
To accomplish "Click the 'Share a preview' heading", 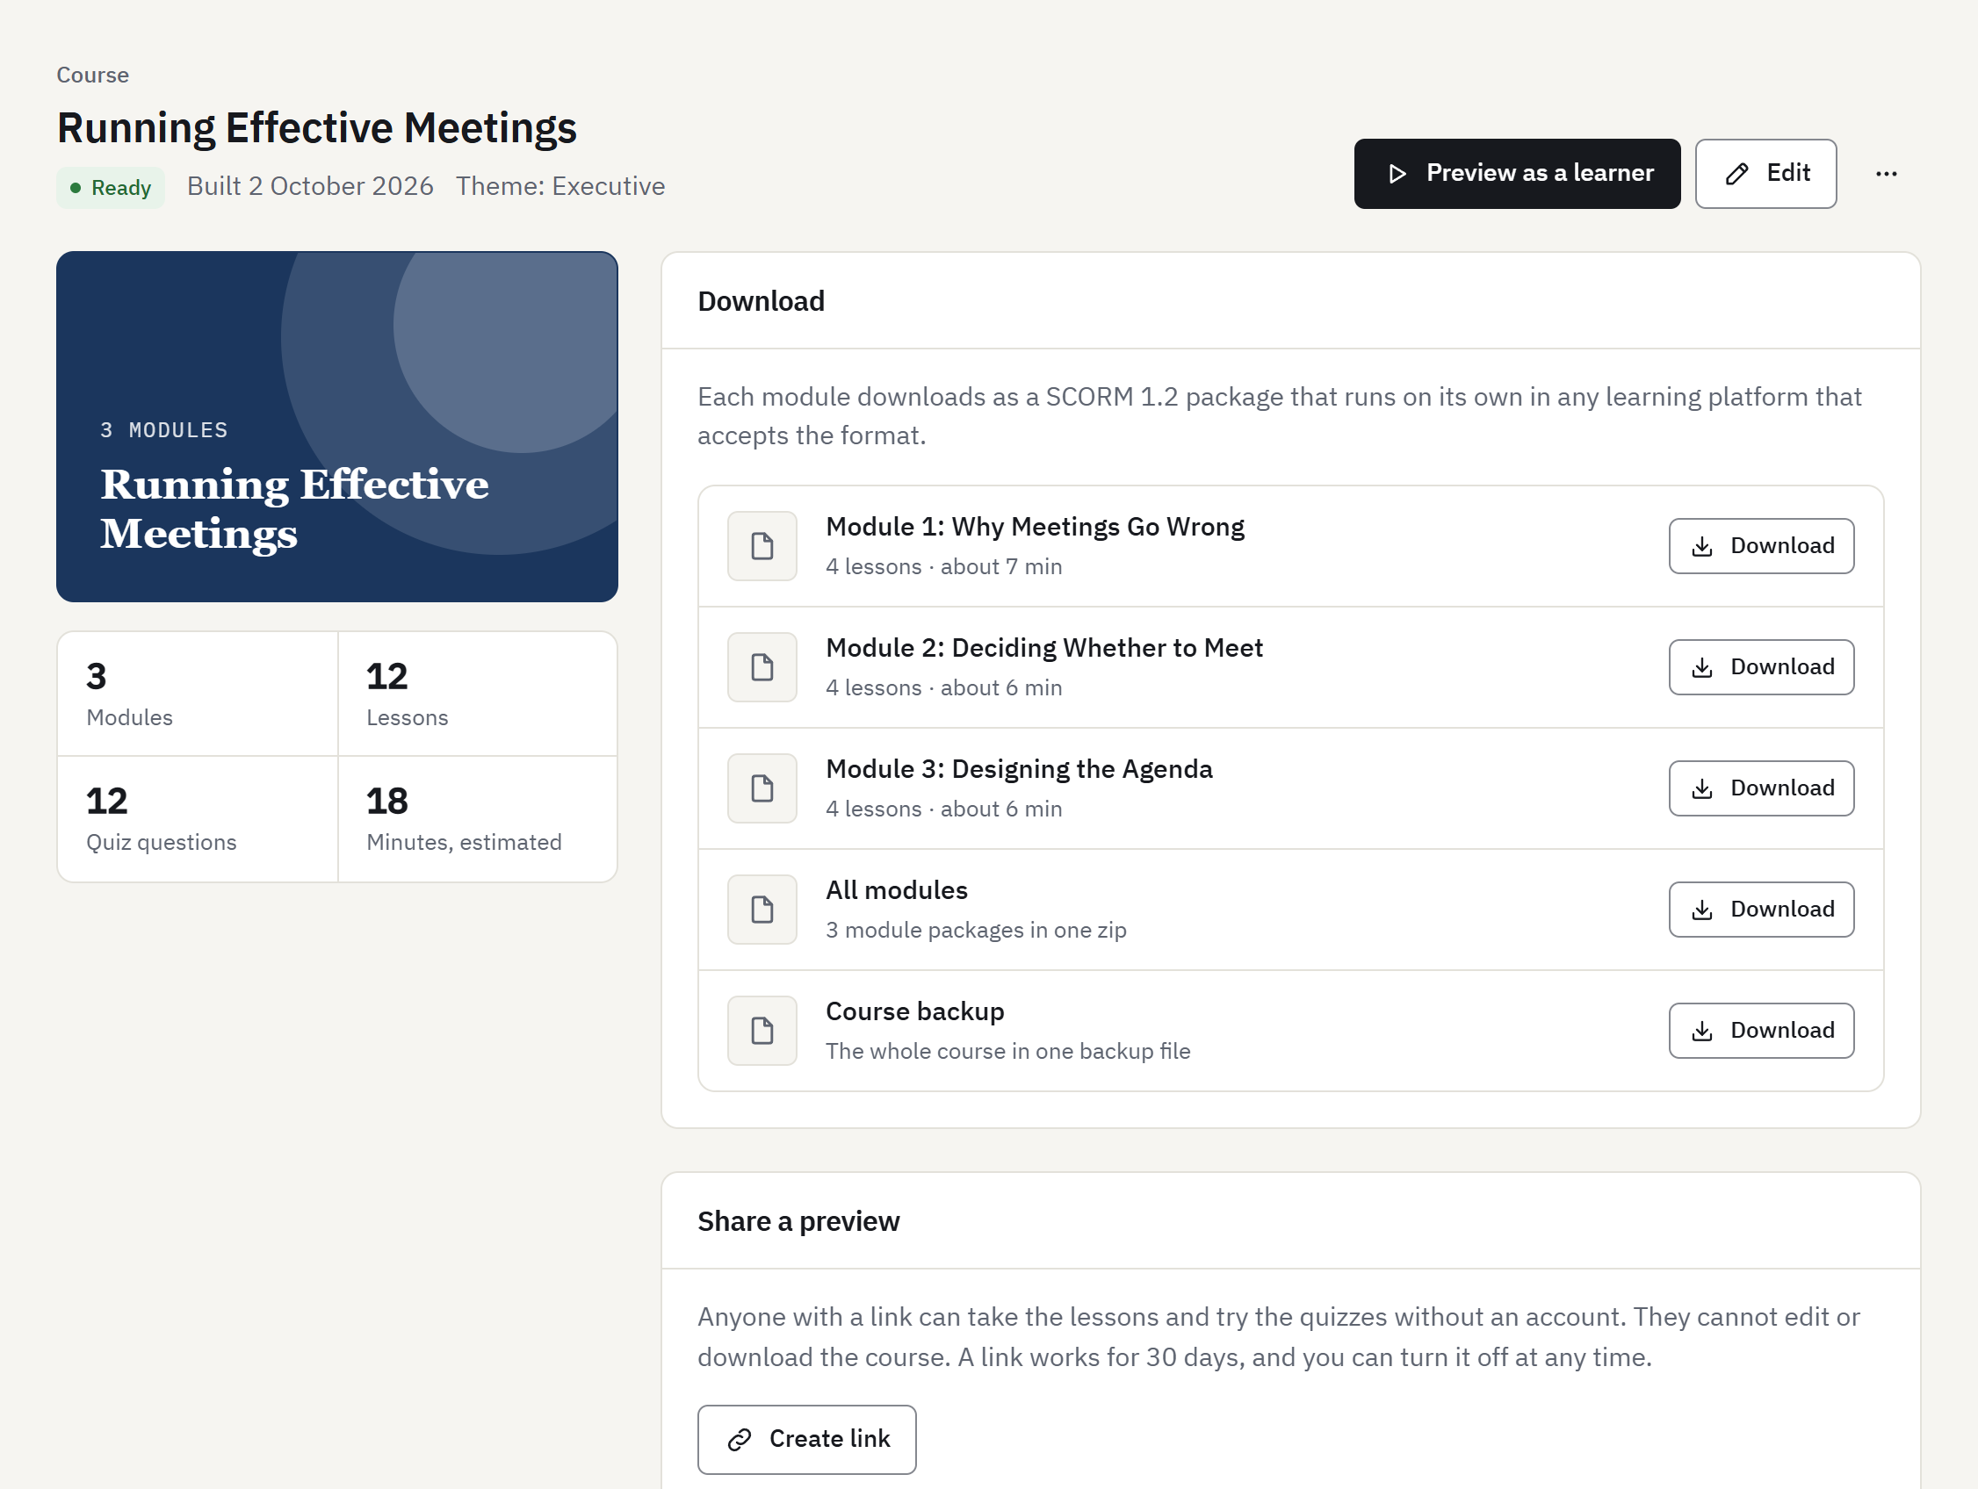I will coord(798,1221).
